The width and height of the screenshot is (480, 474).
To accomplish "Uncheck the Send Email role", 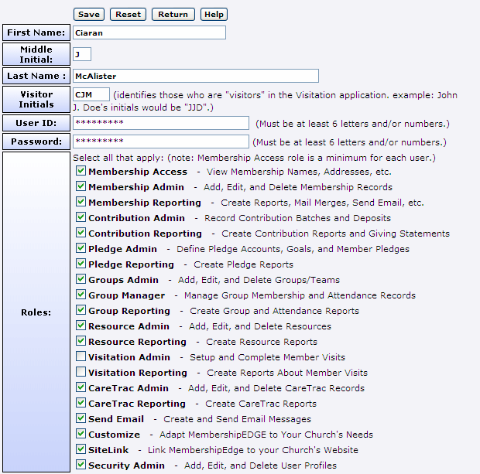I will [81, 418].
